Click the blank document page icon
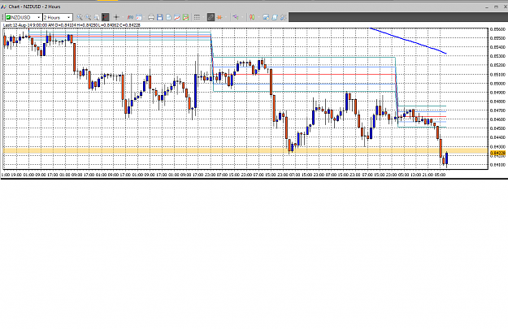 [168, 17]
